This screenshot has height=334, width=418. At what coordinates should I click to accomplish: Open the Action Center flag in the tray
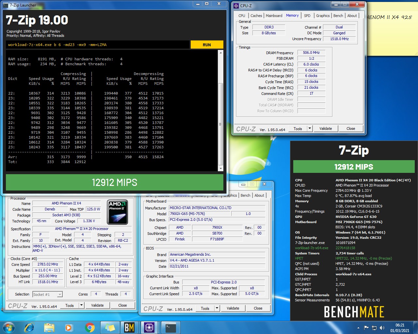(x=366, y=327)
